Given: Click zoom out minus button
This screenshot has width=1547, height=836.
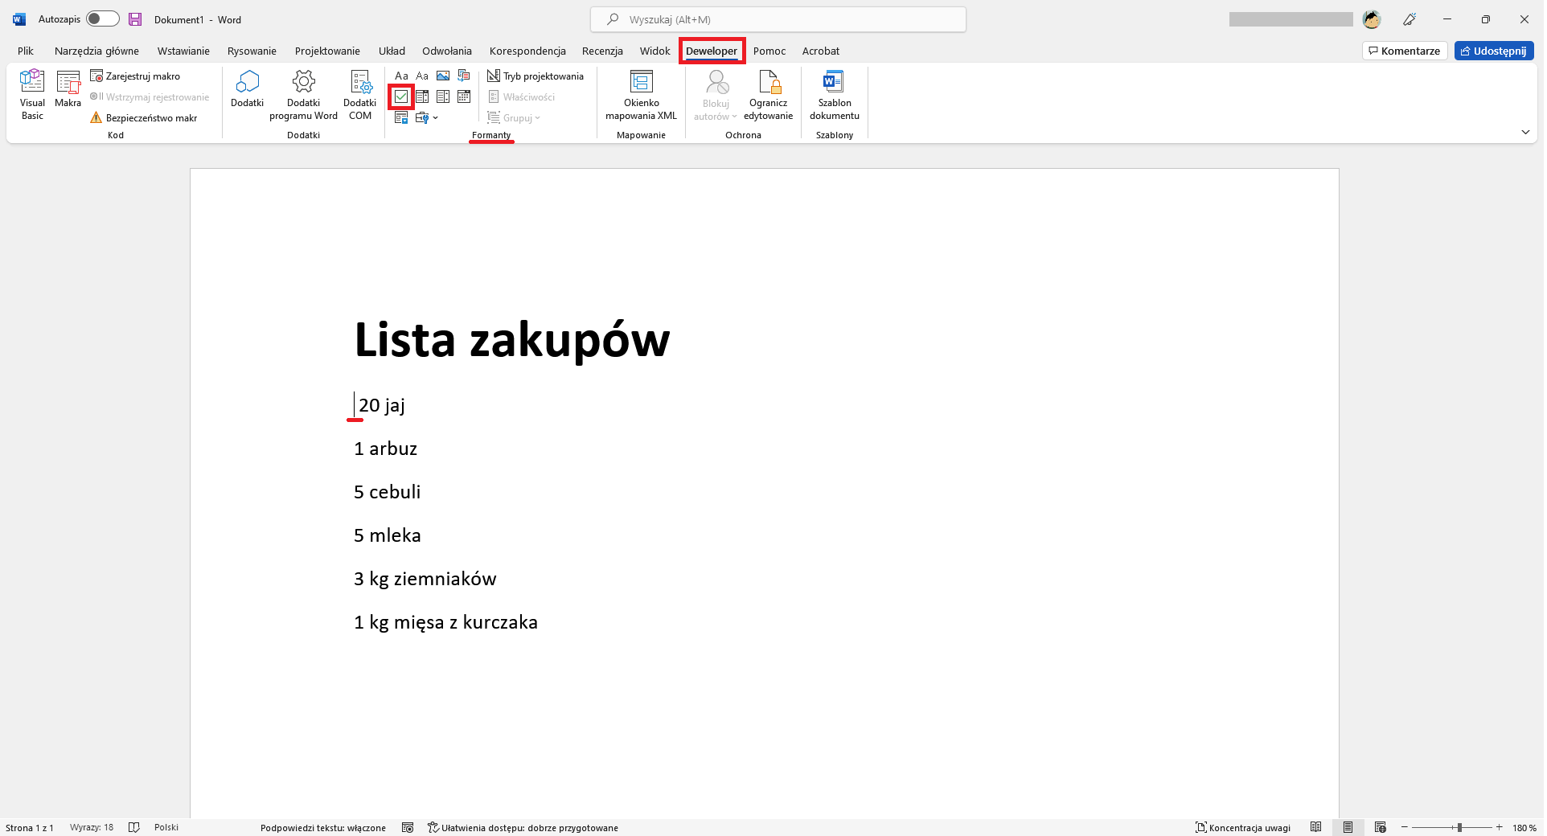Looking at the screenshot, I should (1405, 827).
